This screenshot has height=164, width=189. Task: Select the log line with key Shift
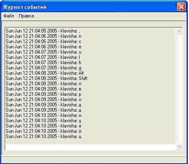pos(47,78)
